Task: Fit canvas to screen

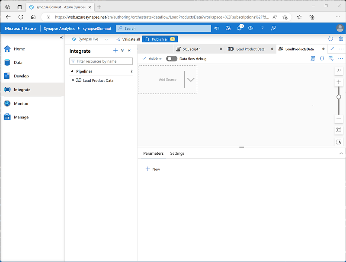Action: [x=339, y=130]
